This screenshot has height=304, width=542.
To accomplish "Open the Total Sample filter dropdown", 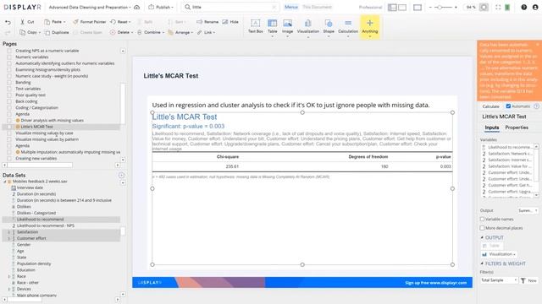I will tap(499, 280).
